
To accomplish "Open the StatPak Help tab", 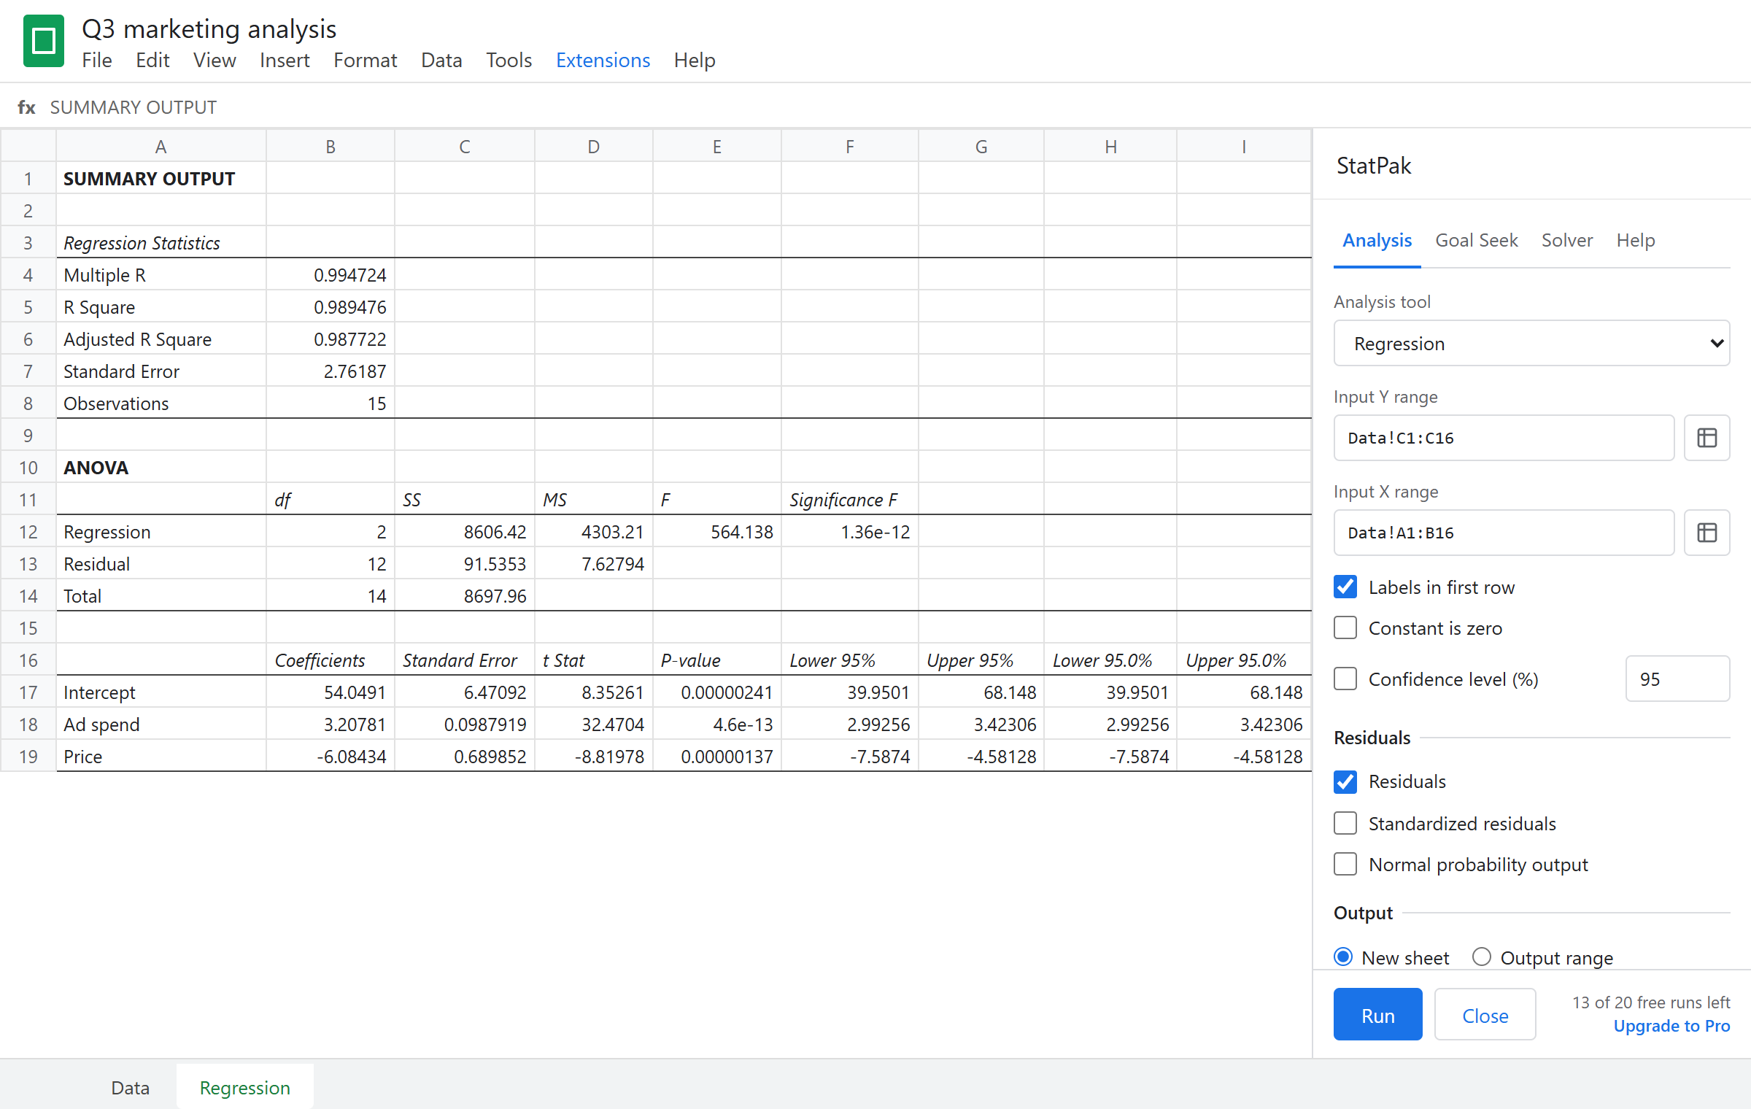I will click(x=1636, y=241).
